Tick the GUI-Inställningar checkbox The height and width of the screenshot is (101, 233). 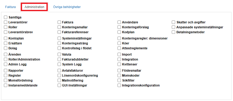(59, 85)
